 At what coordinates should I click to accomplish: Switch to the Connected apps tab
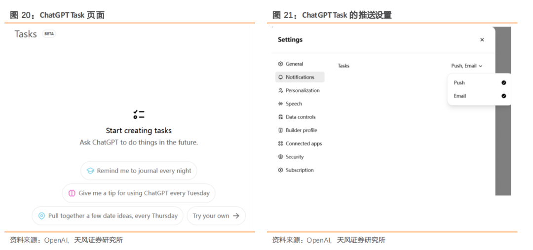[300, 143]
